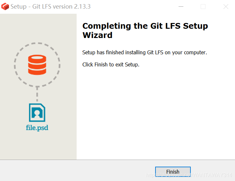Click the dashed connector line above file icon
Image resolution: width=235 pixels, height=181 pixels.
tap(37, 94)
